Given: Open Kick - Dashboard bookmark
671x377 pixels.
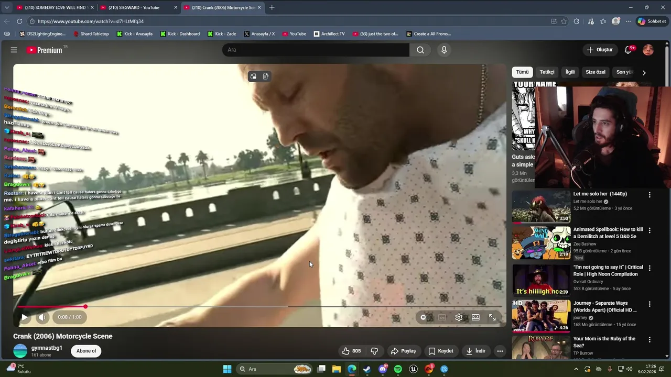Looking at the screenshot, I should (180, 34).
